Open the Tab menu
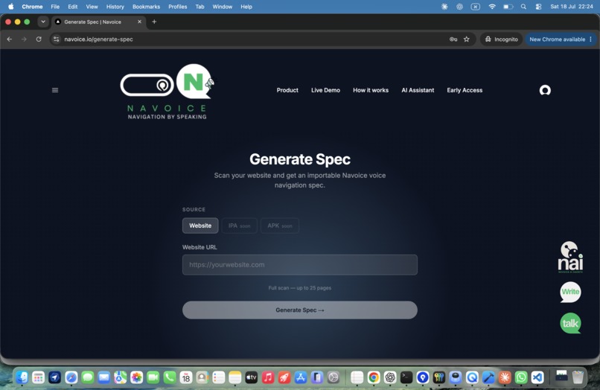 (x=200, y=7)
